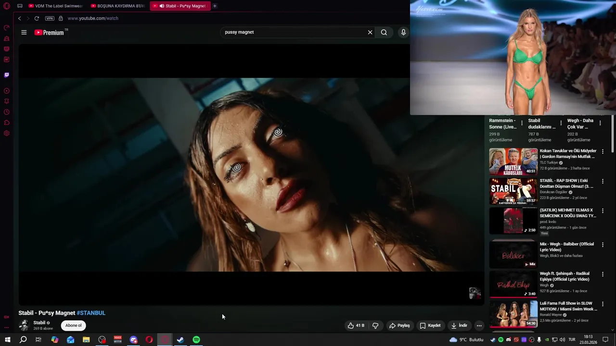Save video with Kaydet button

pos(430,325)
